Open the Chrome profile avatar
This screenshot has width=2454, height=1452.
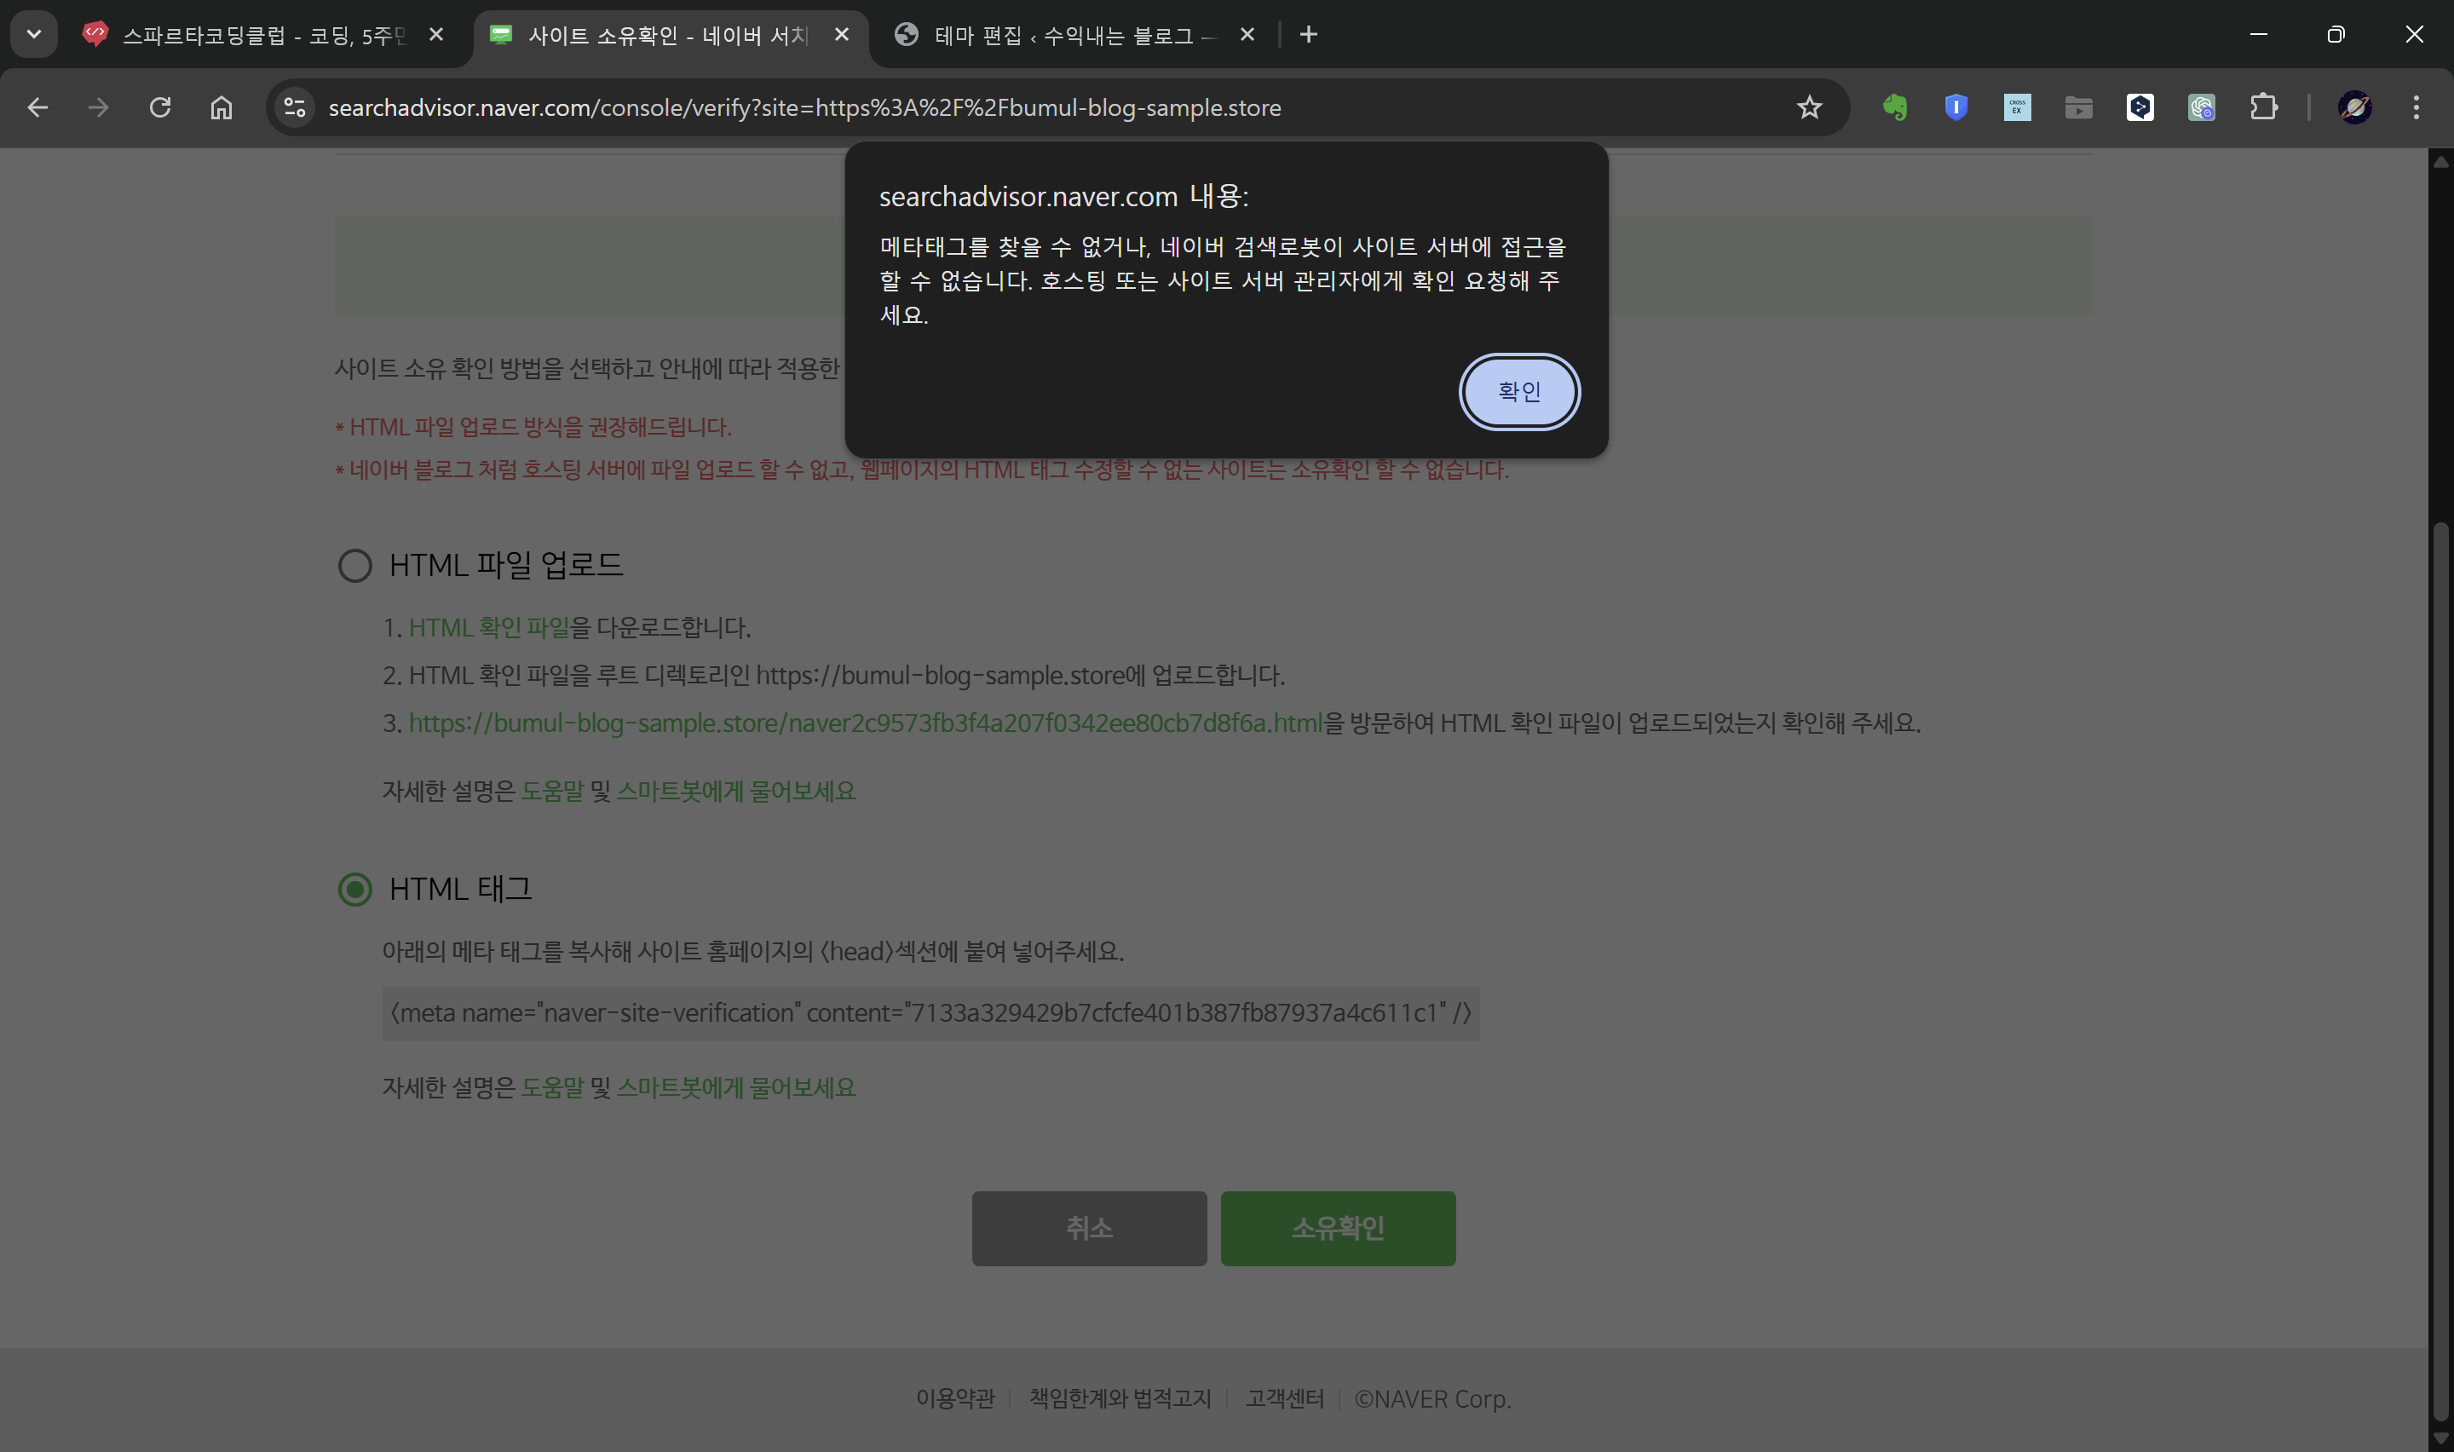pos(2354,107)
